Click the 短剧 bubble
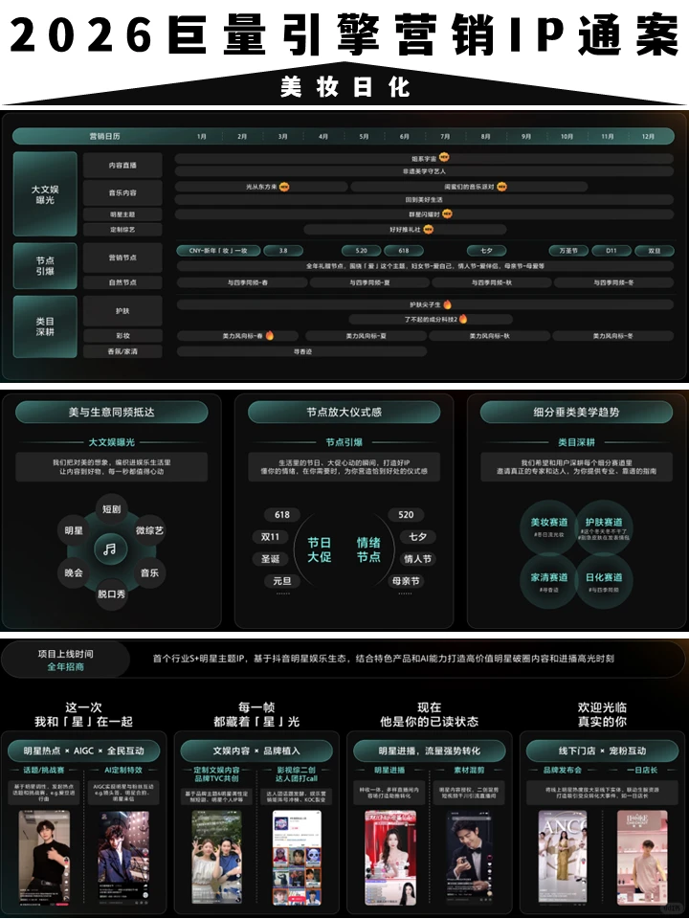This screenshot has width=689, height=919. point(111,508)
